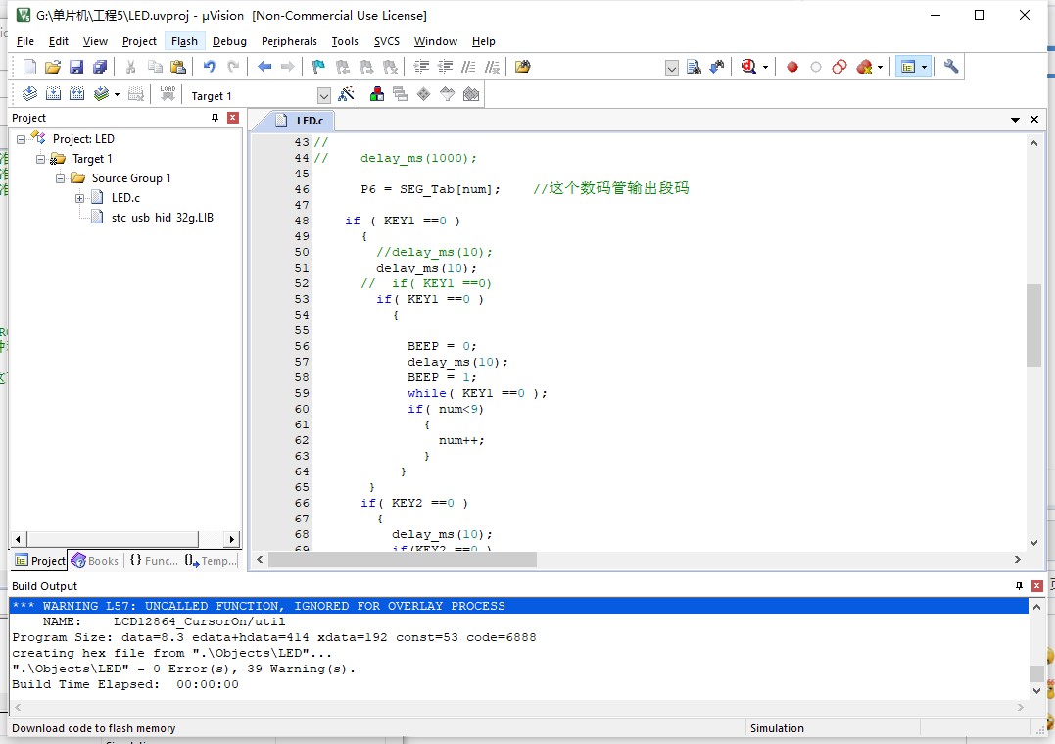The width and height of the screenshot is (1055, 744).
Task: Insert a breakpoint with the red dot
Action: click(791, 67)
